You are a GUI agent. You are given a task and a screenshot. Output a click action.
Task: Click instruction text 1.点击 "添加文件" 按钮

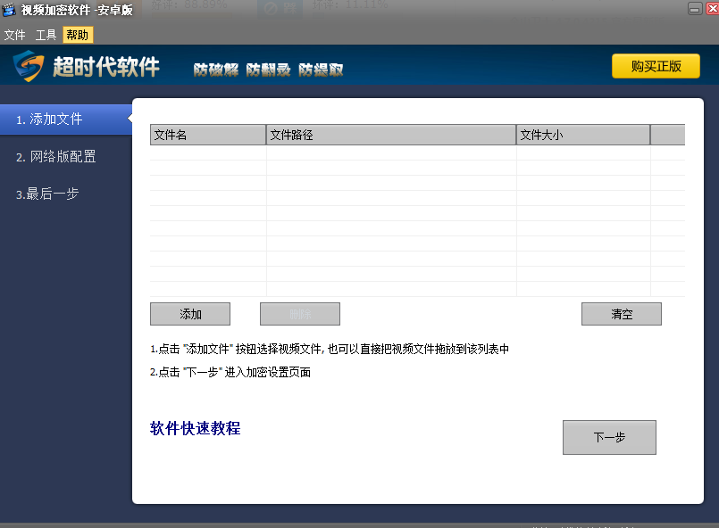pyautogui.click(x=330, y=350)
